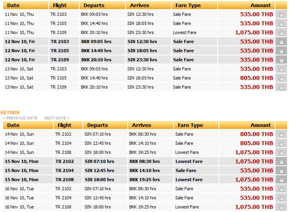The height and width of the screenshot is (212, 289).
Task: Select outbound TR 2109 on 12 Nov Friday
Action: [281, 60]
